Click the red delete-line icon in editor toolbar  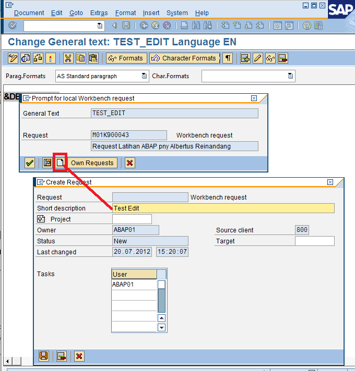(283, 58)
